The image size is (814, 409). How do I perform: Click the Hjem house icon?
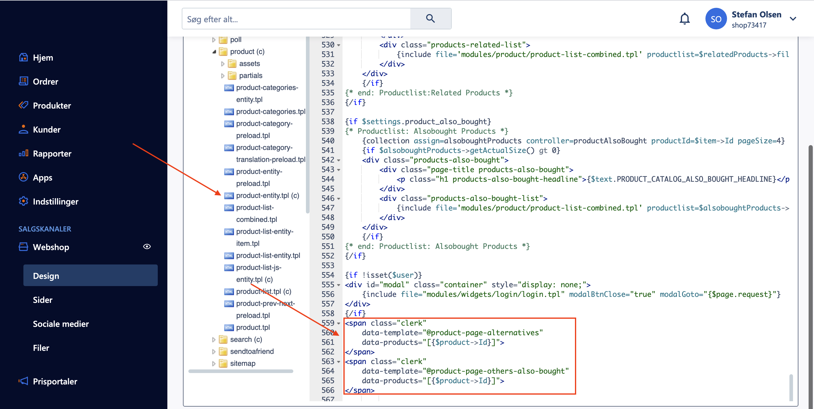(x=23, y=58)
